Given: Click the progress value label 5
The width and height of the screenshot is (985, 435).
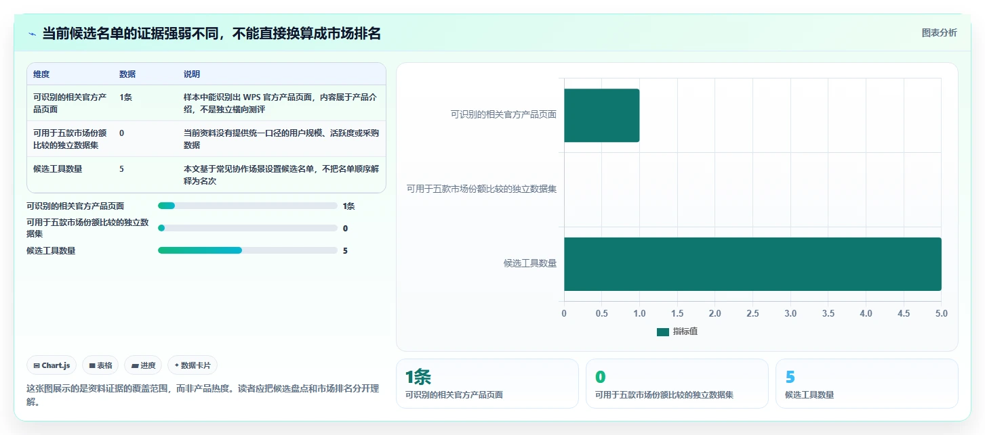Looking at the screenshot, I should (345, 250).
